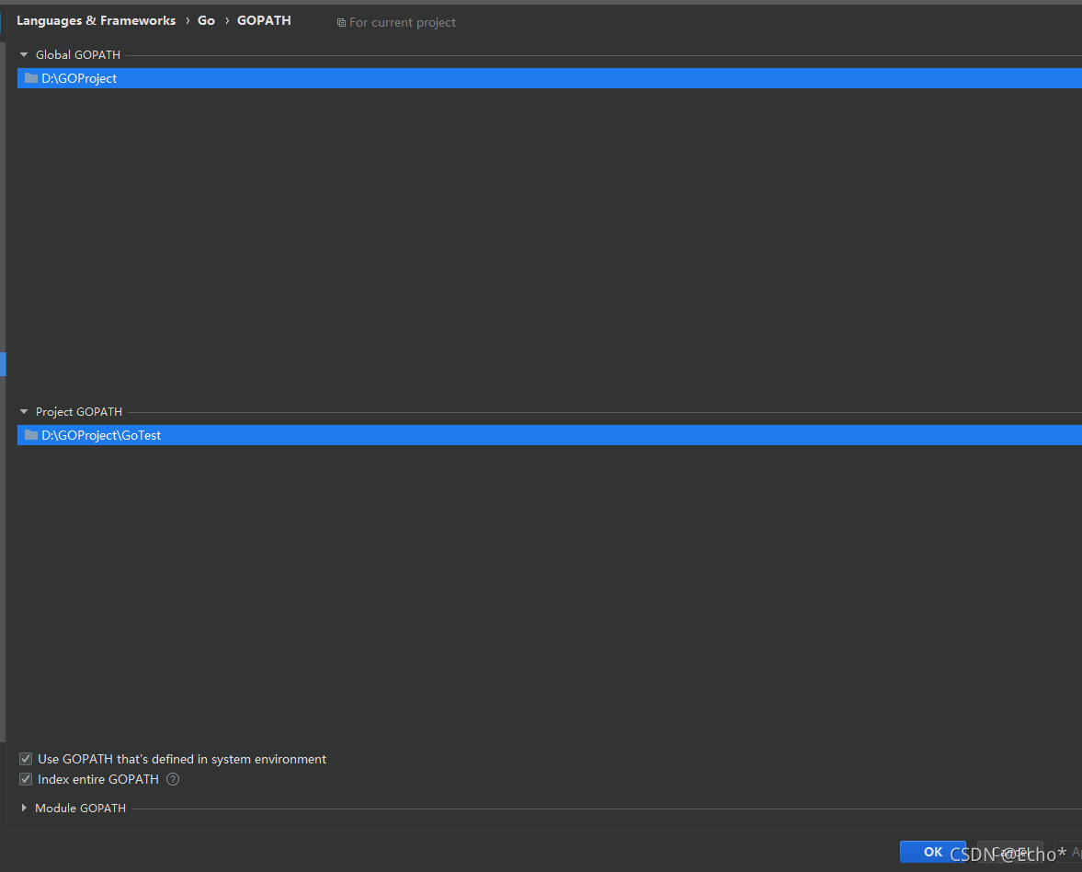Click the folder icon beside D:\GOProject
The height and width of the screenshot is (872, 1082).
[29, 78]
